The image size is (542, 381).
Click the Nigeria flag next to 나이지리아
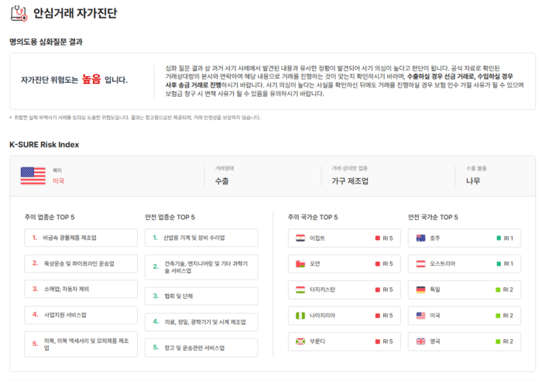300,316
